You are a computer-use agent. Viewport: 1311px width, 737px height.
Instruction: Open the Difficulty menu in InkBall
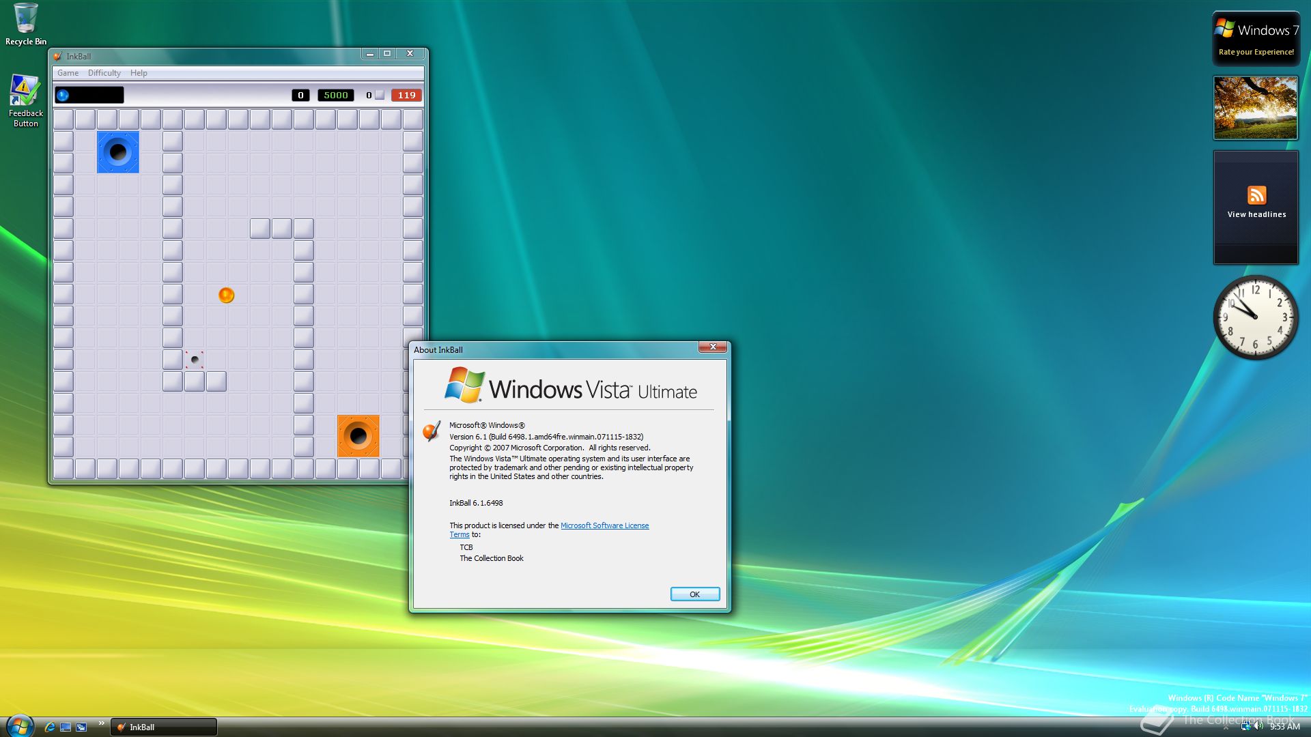click(x=104, y=73)
